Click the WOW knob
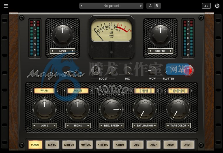 (152, 71)
